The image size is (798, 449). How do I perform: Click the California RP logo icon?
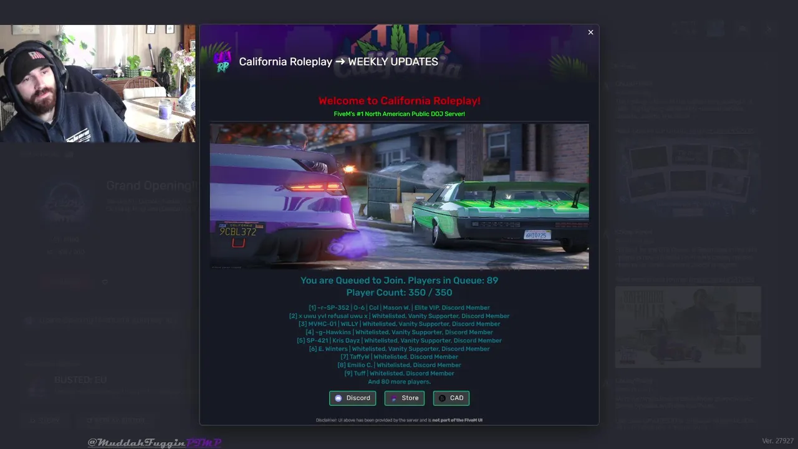(x=223, y=61)
